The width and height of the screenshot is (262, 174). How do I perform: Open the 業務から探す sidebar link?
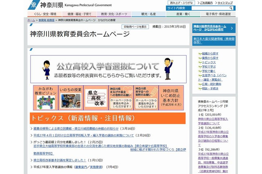[210, 58]
